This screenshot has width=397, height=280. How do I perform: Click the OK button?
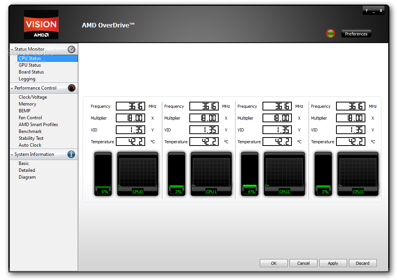tap(274, 263)
